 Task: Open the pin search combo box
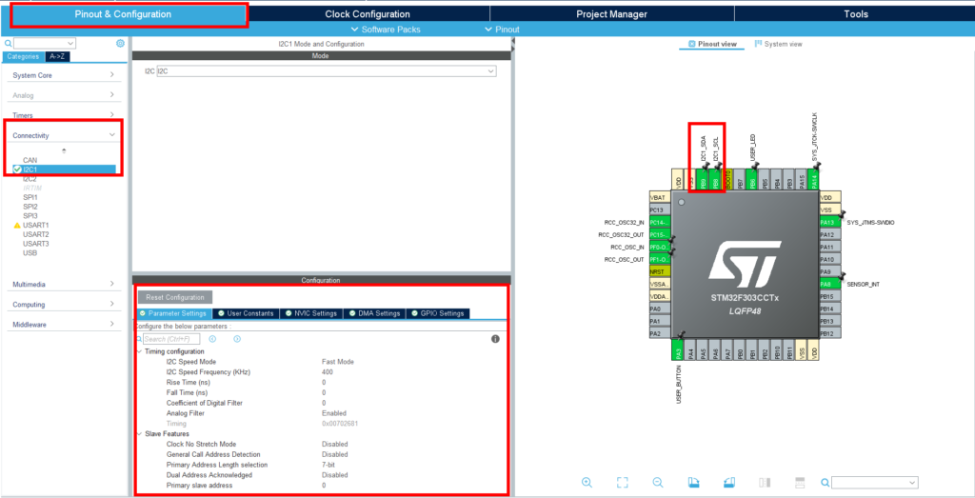click(874, 483)
